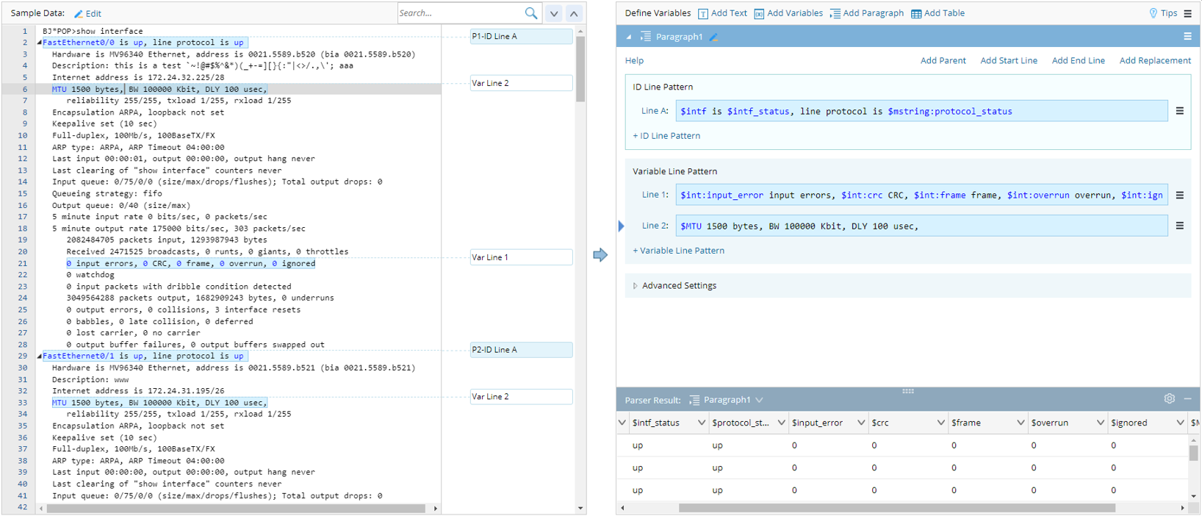The width and height of the screenshot is (1202, 516).
Task: Open Parser Result settings gear
Action: pyautogui.click(x=1169, y=399)
